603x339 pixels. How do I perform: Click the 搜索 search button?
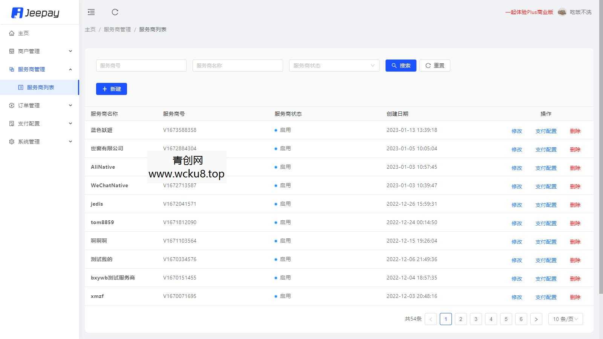click(x=401, y=65)
